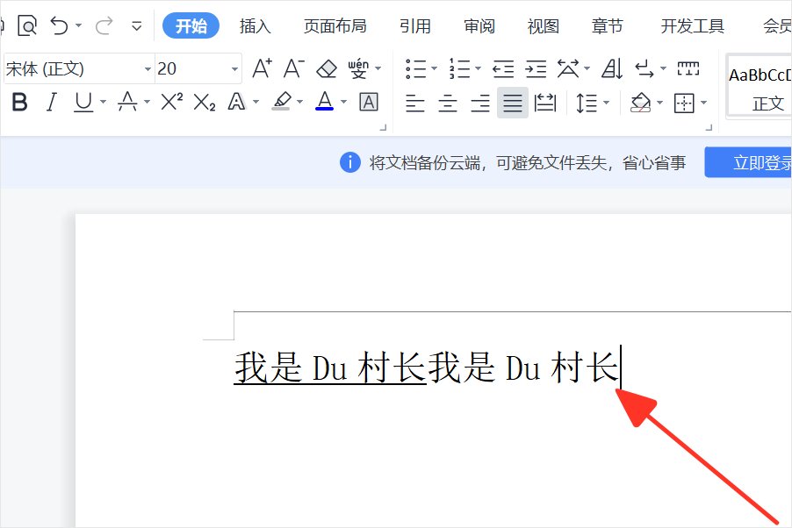This screenshot has width=792, height=528.
Task: Toggle italic formatting
Action: [x=51, y=103]
